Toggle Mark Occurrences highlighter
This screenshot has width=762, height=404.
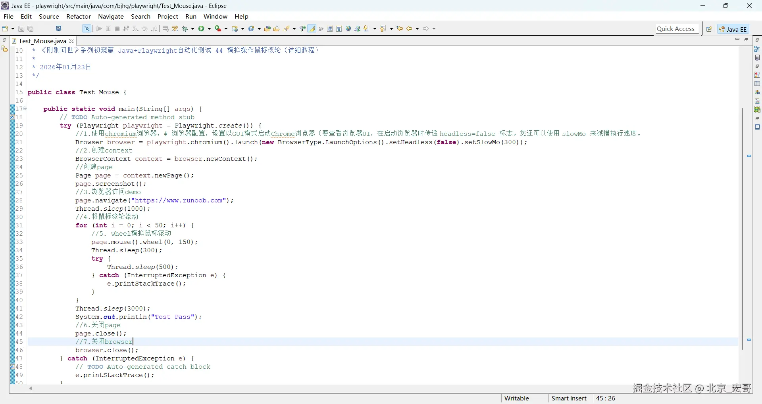click(x=312, y=29)
